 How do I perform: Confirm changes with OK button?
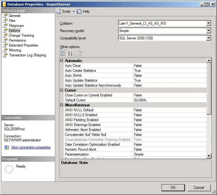(173, 188)
